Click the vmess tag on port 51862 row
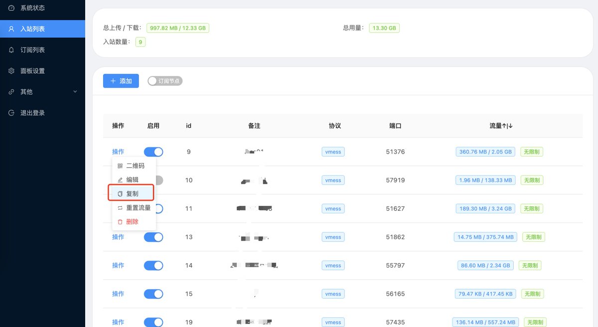This screenshot has height=327, width=598. pyautogui.click(x=333, y=237)
